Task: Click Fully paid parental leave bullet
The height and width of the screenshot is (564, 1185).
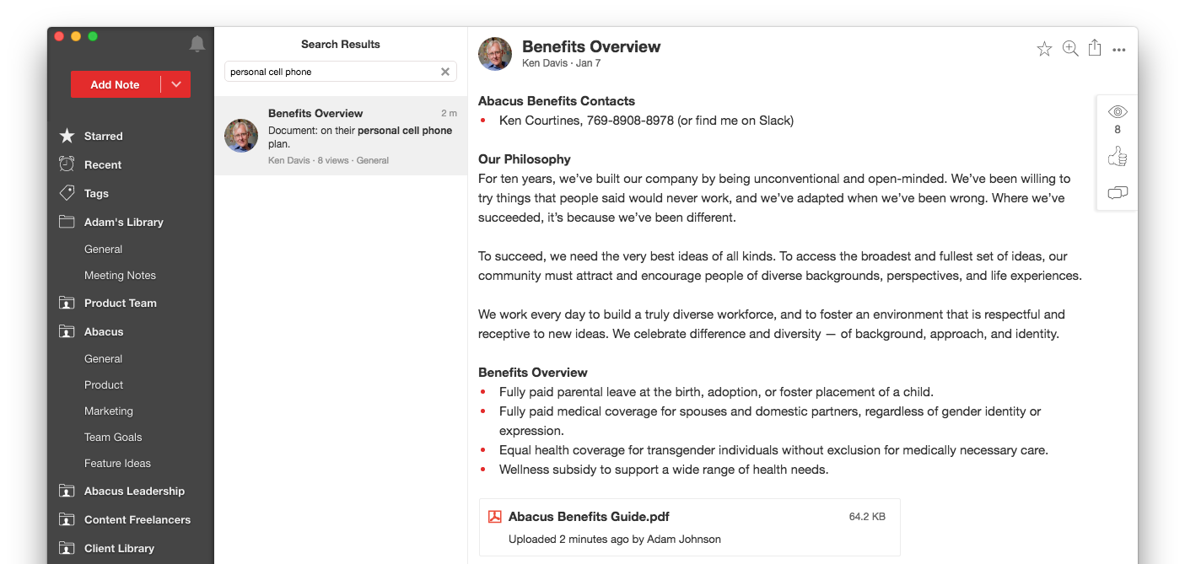Action: [x=716, y=391]
